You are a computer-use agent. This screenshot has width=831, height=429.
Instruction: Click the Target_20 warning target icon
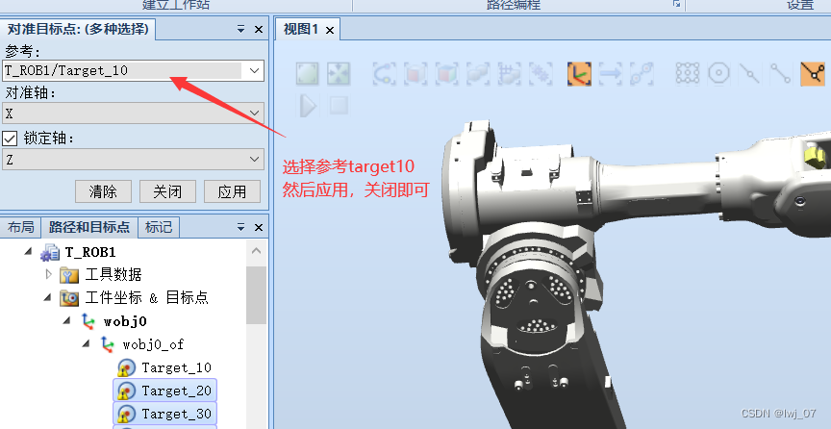tap(126, 391)
